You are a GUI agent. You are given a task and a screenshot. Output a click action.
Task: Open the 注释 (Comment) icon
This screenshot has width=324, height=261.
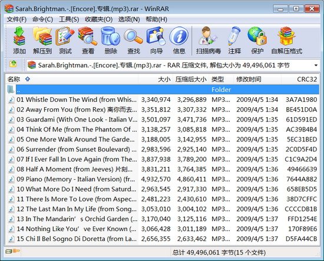click(x=234, y=41)
